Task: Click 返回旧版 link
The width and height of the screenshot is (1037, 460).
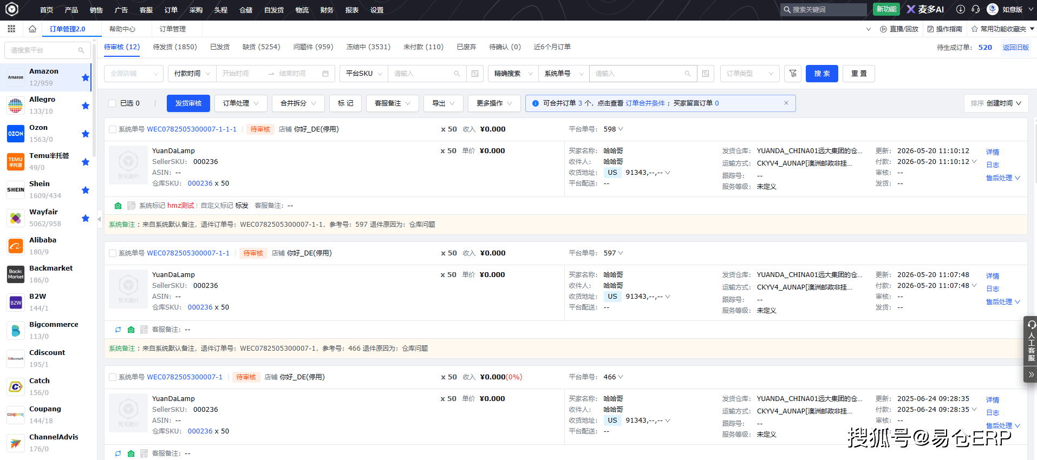Action: (1016, 48)
